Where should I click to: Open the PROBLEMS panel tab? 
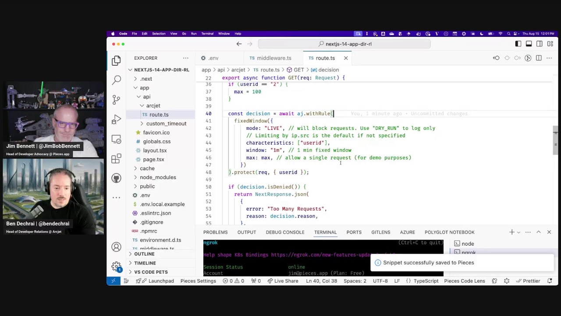pos(215,232)
